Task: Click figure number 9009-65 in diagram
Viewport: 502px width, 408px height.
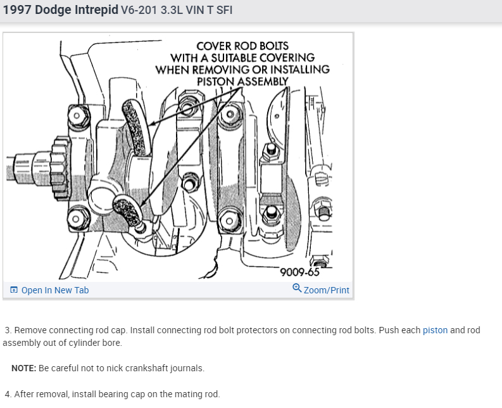Action: point(299,272)
